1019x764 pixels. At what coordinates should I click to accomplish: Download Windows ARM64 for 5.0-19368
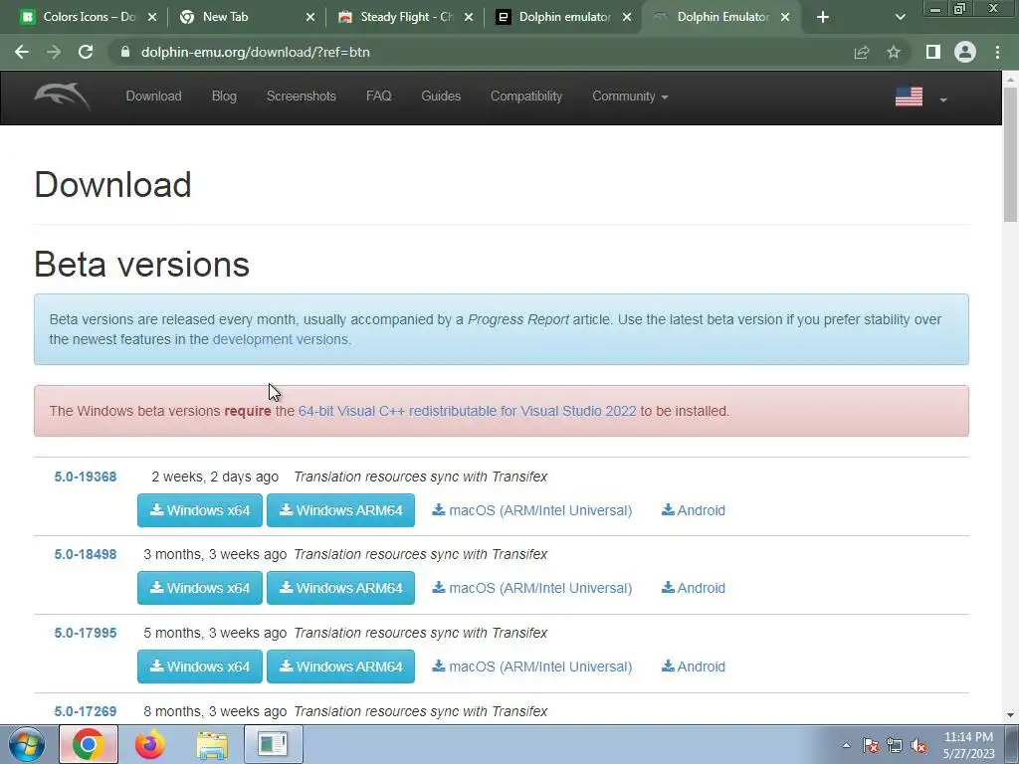(340, 510)
